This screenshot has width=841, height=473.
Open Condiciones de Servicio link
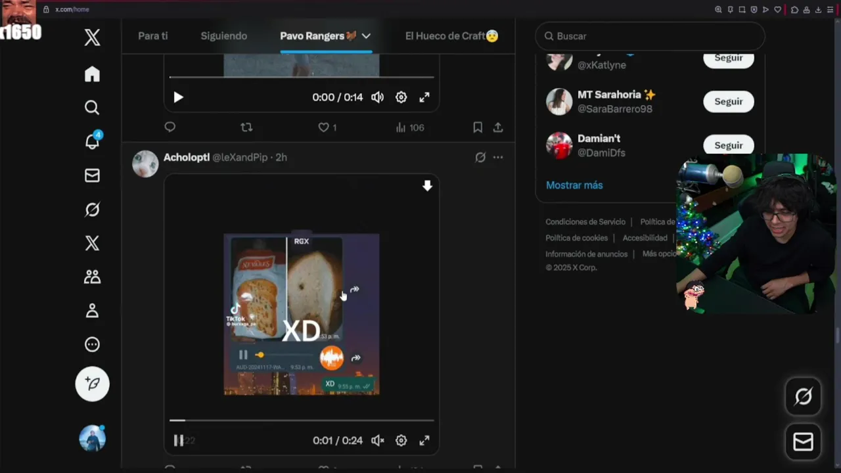coord(585,222)
